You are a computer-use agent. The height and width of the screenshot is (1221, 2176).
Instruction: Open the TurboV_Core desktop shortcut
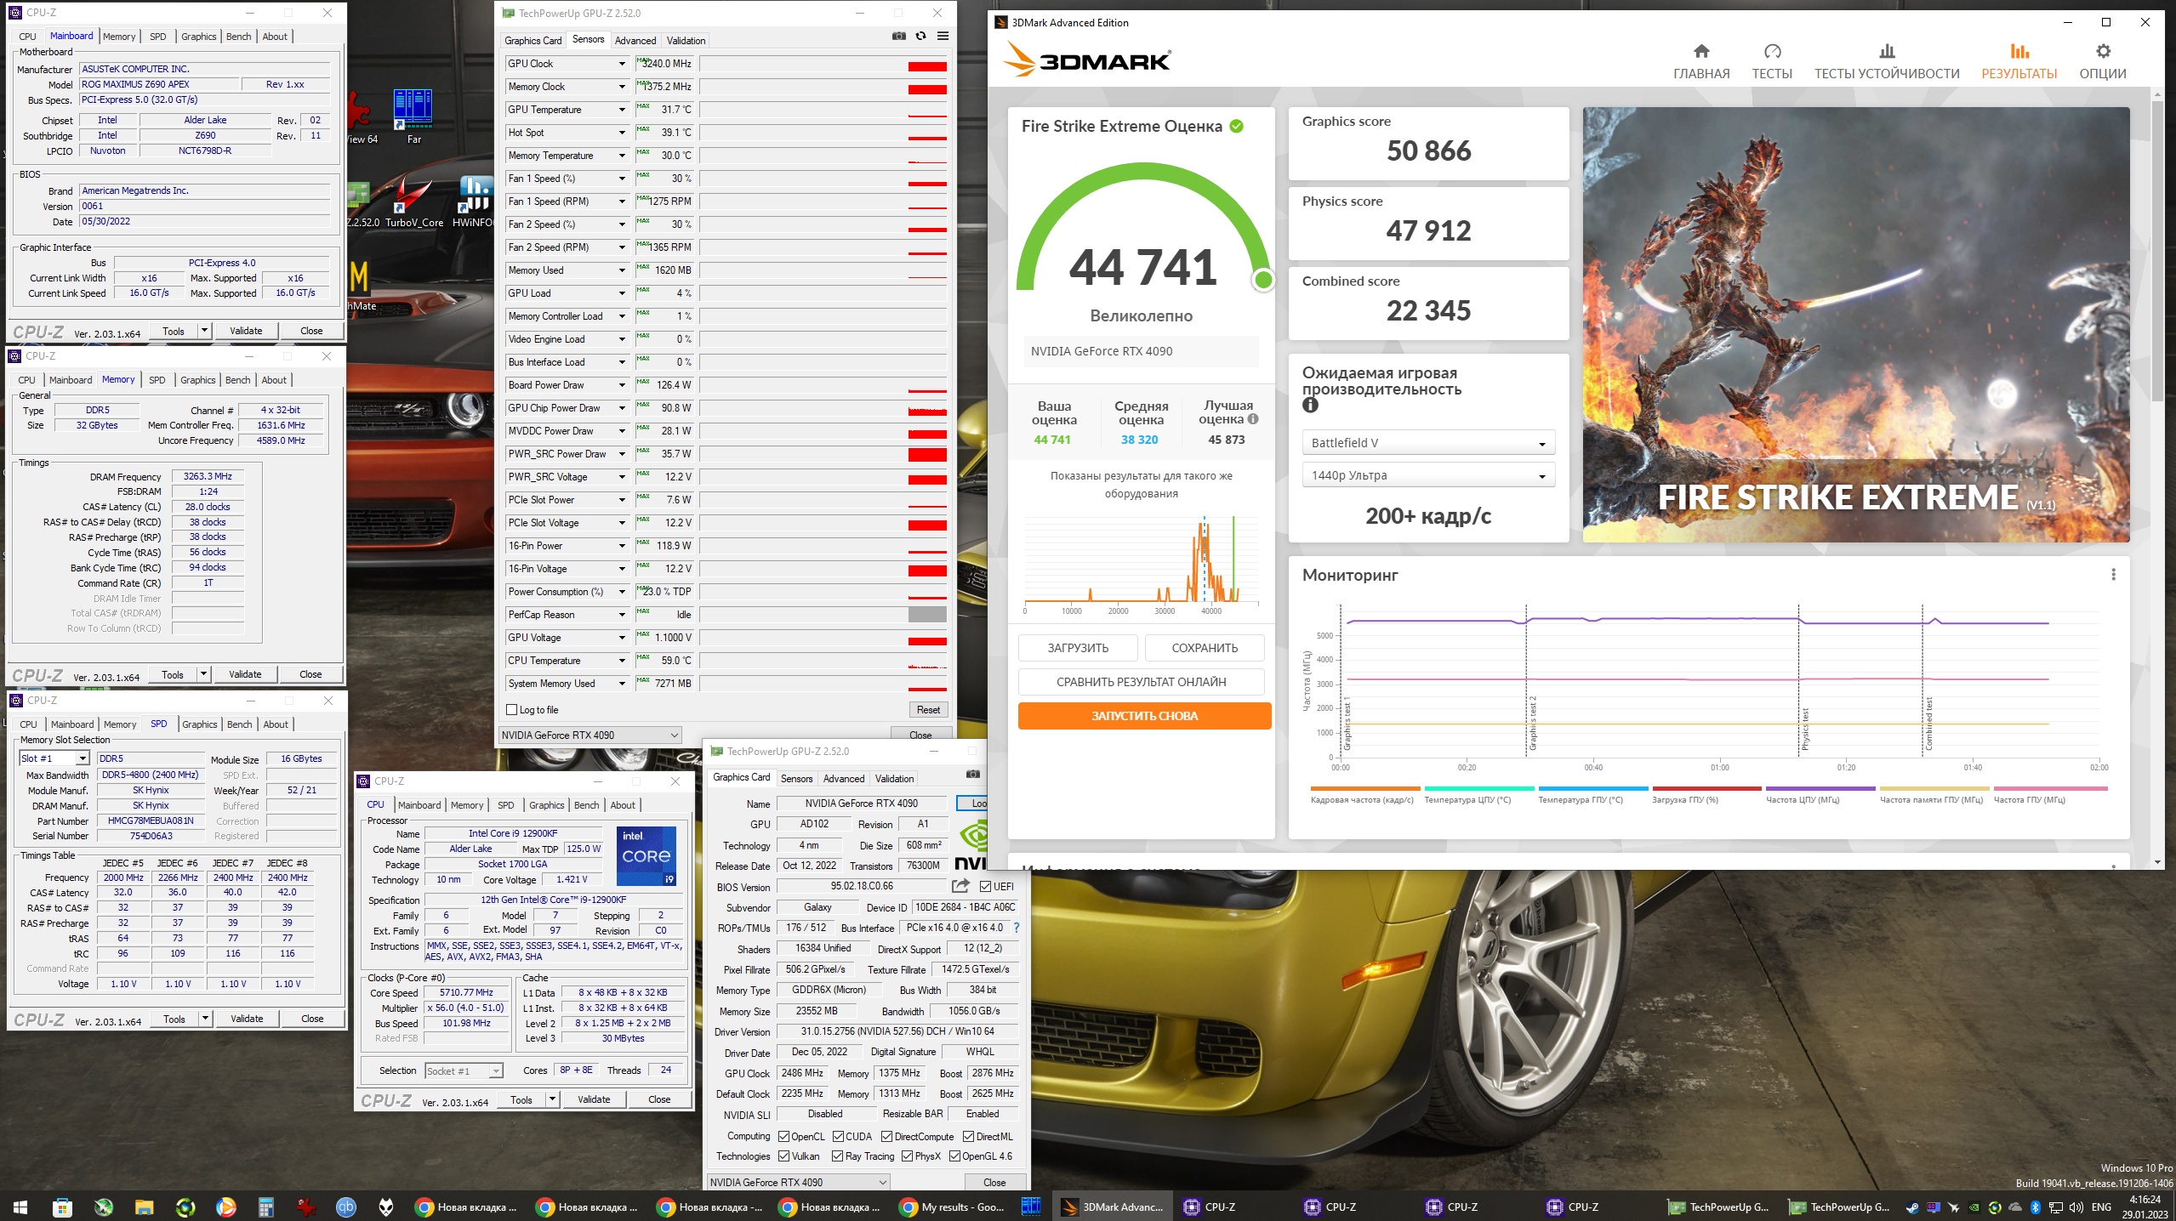413,202
